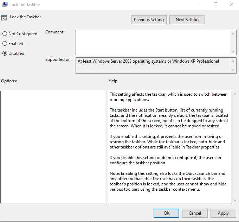This screenshot has height=222, width=239.
Task: Click the Help: label
Action: [x=114, y=81]
